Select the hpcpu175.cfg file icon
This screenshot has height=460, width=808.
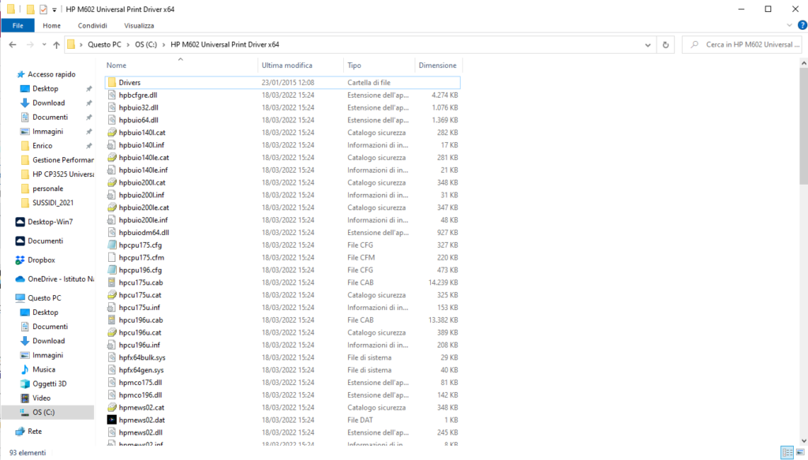click(x=112, y=245)
